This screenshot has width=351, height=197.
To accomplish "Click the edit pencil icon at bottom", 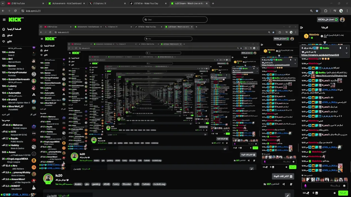I will click(287, 196).
